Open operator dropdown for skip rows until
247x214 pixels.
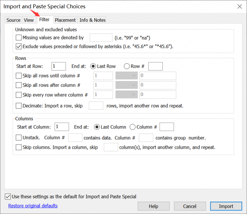click(126, 76)
